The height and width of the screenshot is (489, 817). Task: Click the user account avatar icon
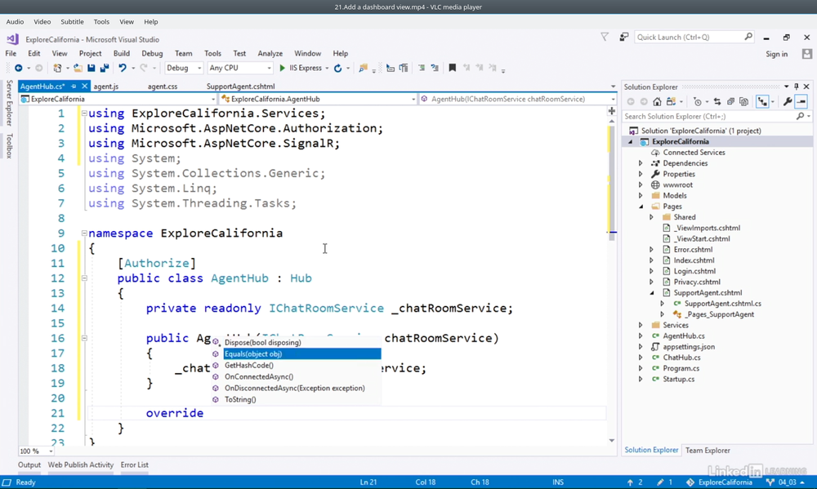click(x=807, y=54)
